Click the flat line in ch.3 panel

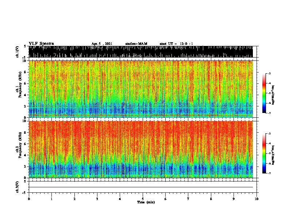click(x=141, y=187)
